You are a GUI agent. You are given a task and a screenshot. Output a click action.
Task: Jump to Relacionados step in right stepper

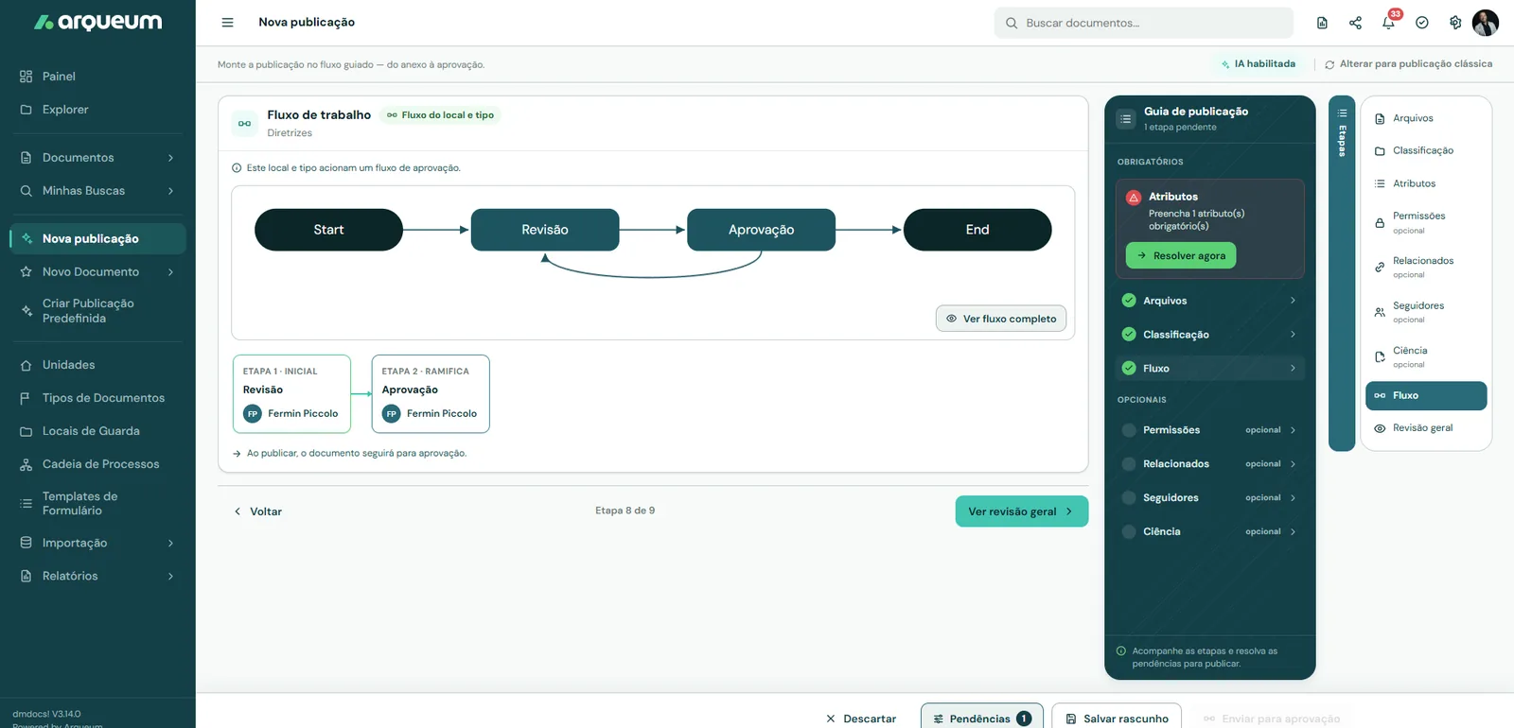tap(1426, 267)
